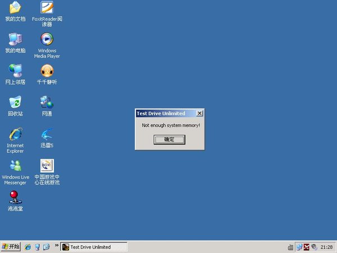337x253 pixels.
Task: Click 确定 in the Test Drive Unlimited dialog
Action: tap(170, 139)
